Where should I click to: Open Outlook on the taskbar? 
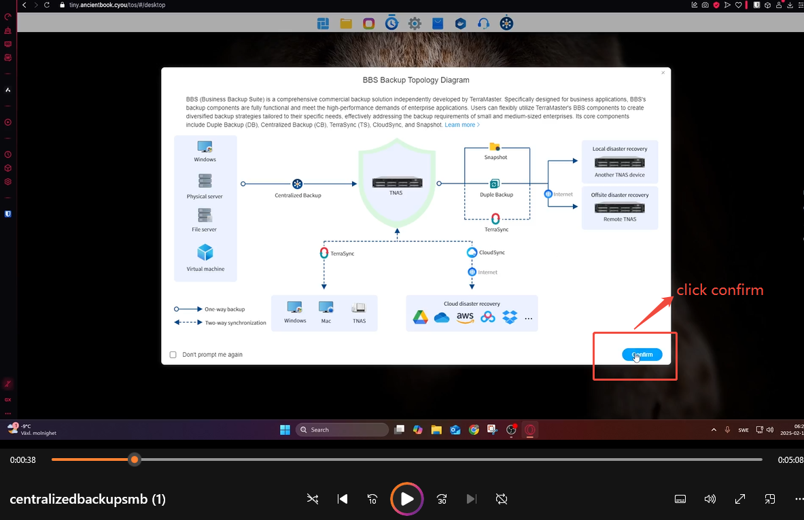pos(455,430)
